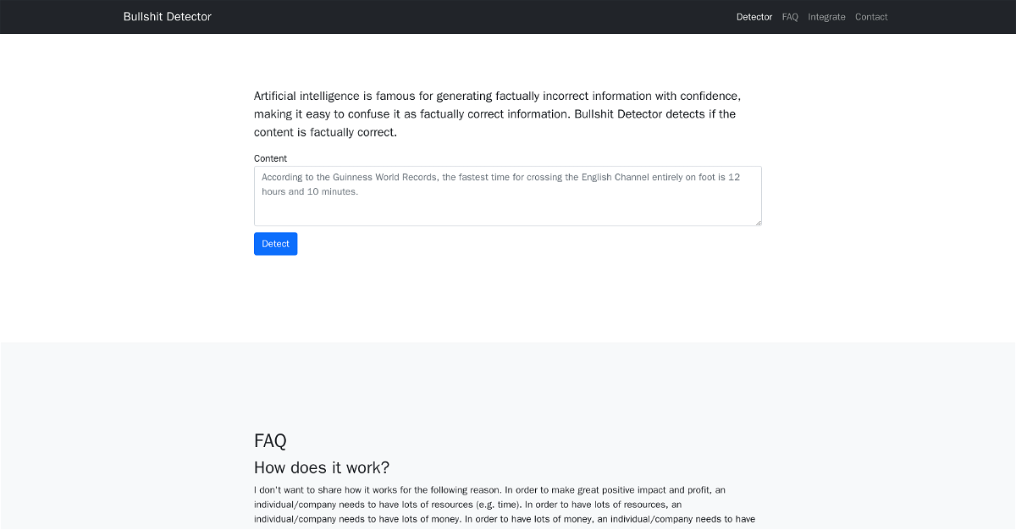1016x530 pixels.
Task: Focus the Content text area
Action: pos(508,209)
